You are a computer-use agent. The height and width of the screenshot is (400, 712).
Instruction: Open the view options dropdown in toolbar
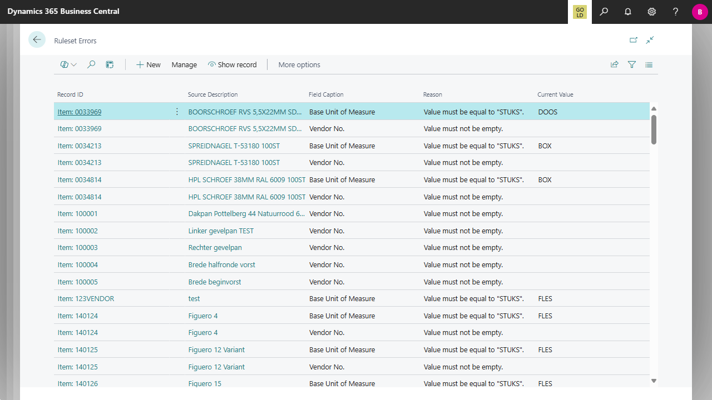coord(68,64)
